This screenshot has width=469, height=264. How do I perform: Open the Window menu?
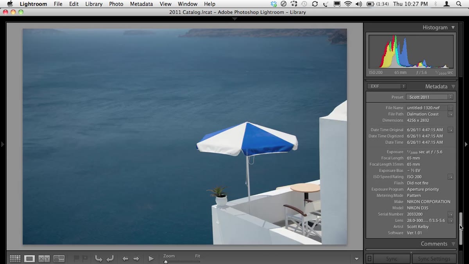pos(188,4)
